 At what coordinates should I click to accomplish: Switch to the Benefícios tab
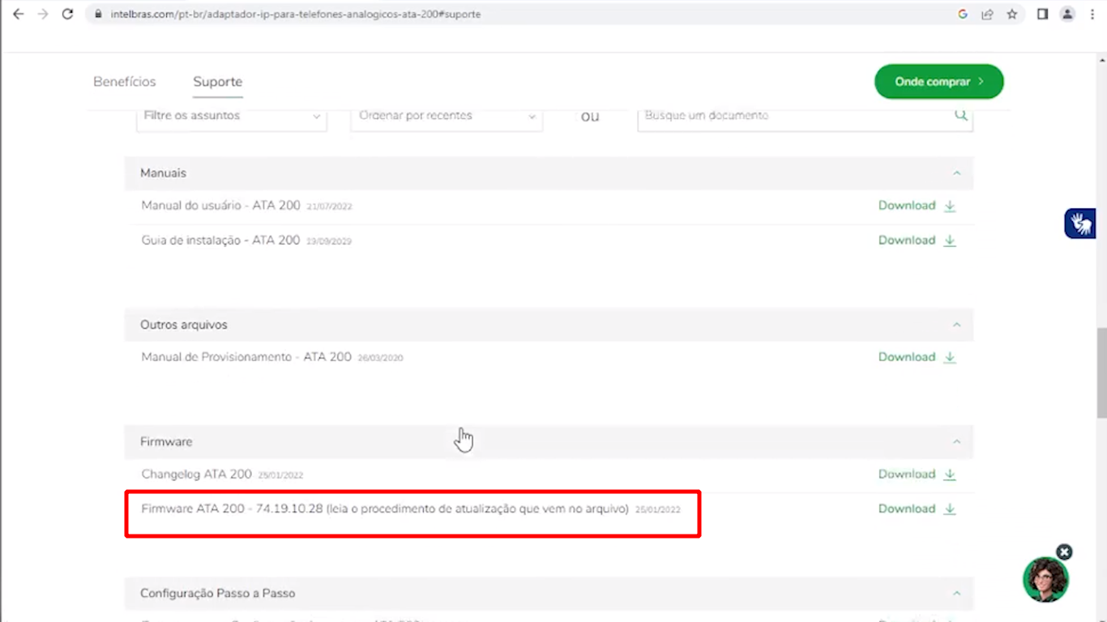(x=125, y=82)
